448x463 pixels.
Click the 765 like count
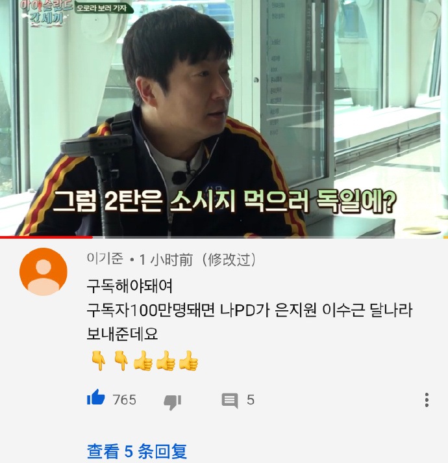[x=125, y=400]
